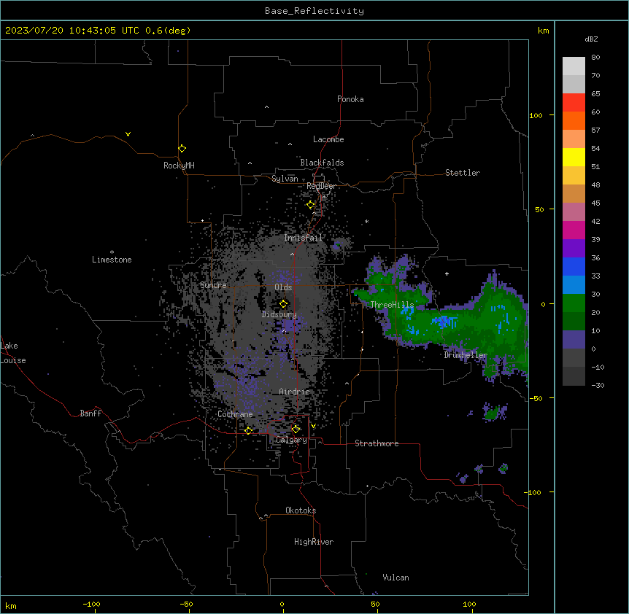The image size is (629, 614).
Task: Pick the yellow 51-54 dBZ legend swatch
Action: click(x=574, y=157)
